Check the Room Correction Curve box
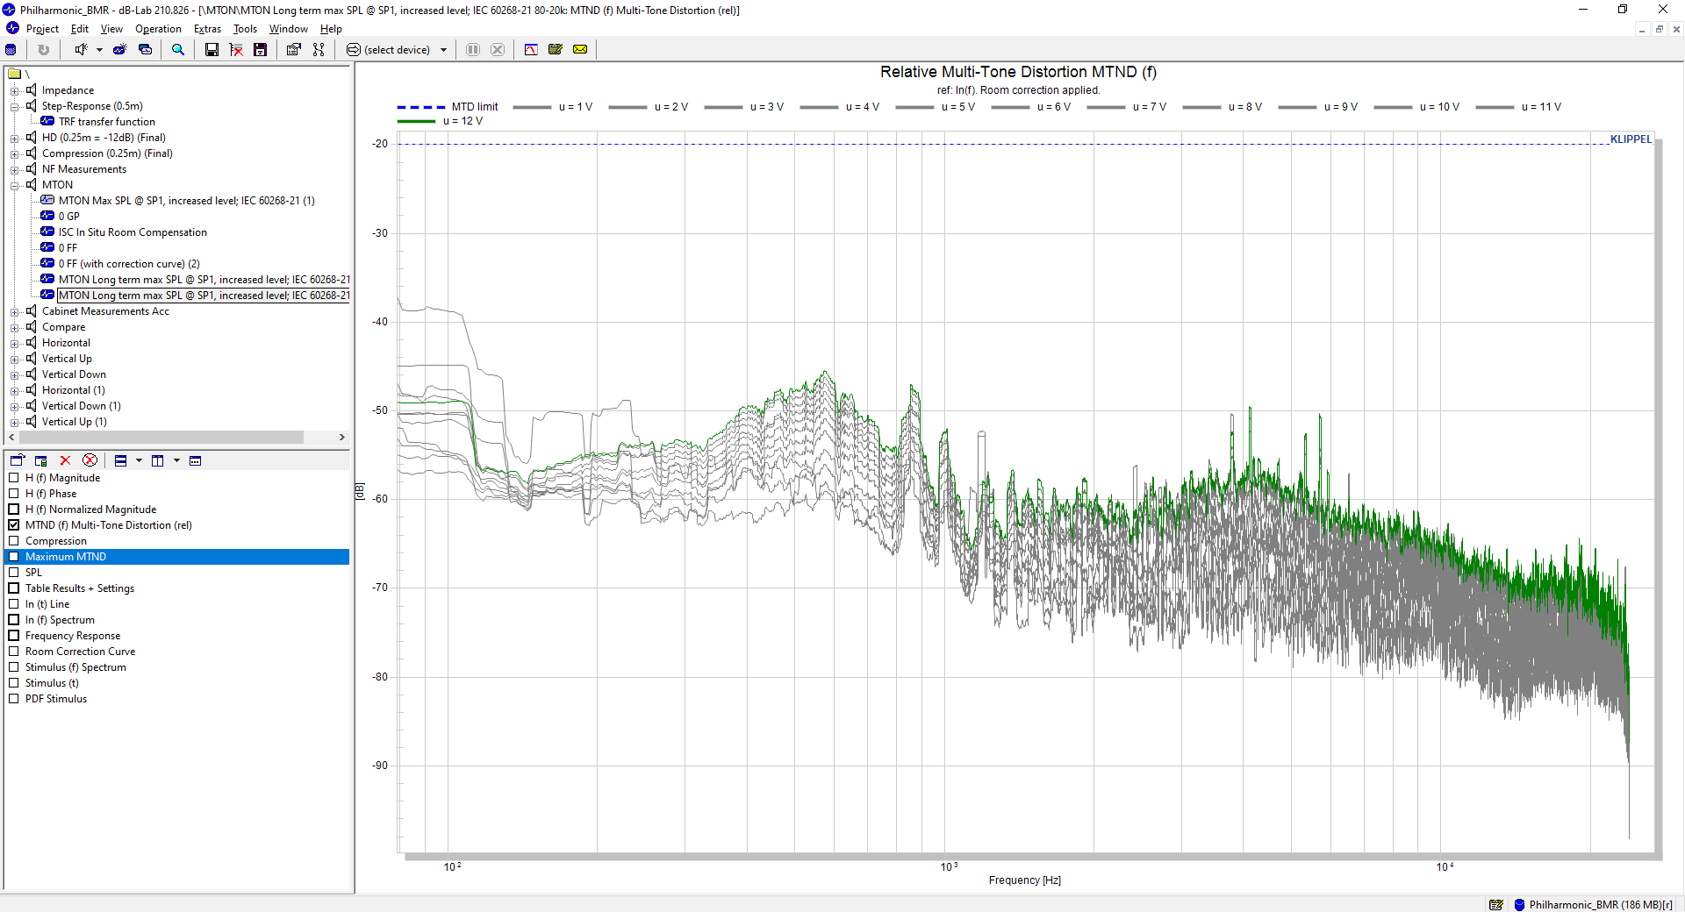 click(14, 652)
